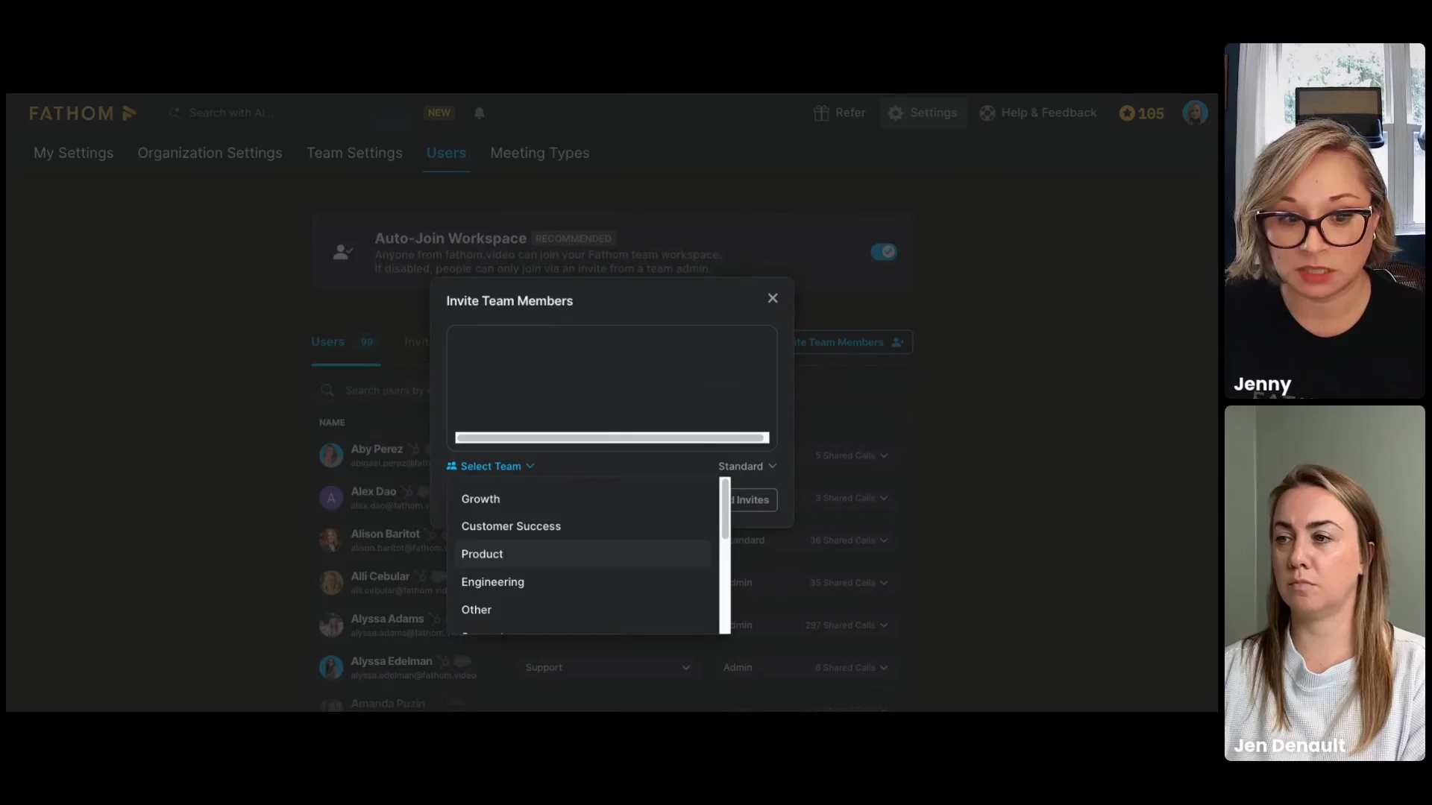Switch to Team Settings tab
The width and height of the screenshot is (1432, 805).
click(354, 153)
